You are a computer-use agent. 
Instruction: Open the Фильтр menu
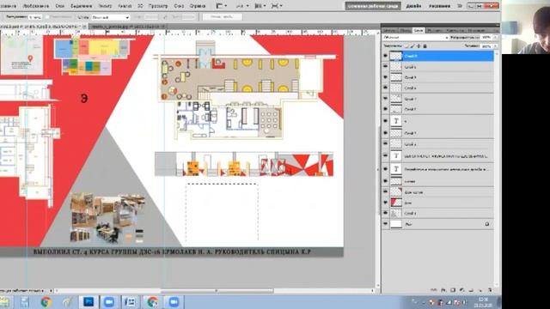click(105, 6)
